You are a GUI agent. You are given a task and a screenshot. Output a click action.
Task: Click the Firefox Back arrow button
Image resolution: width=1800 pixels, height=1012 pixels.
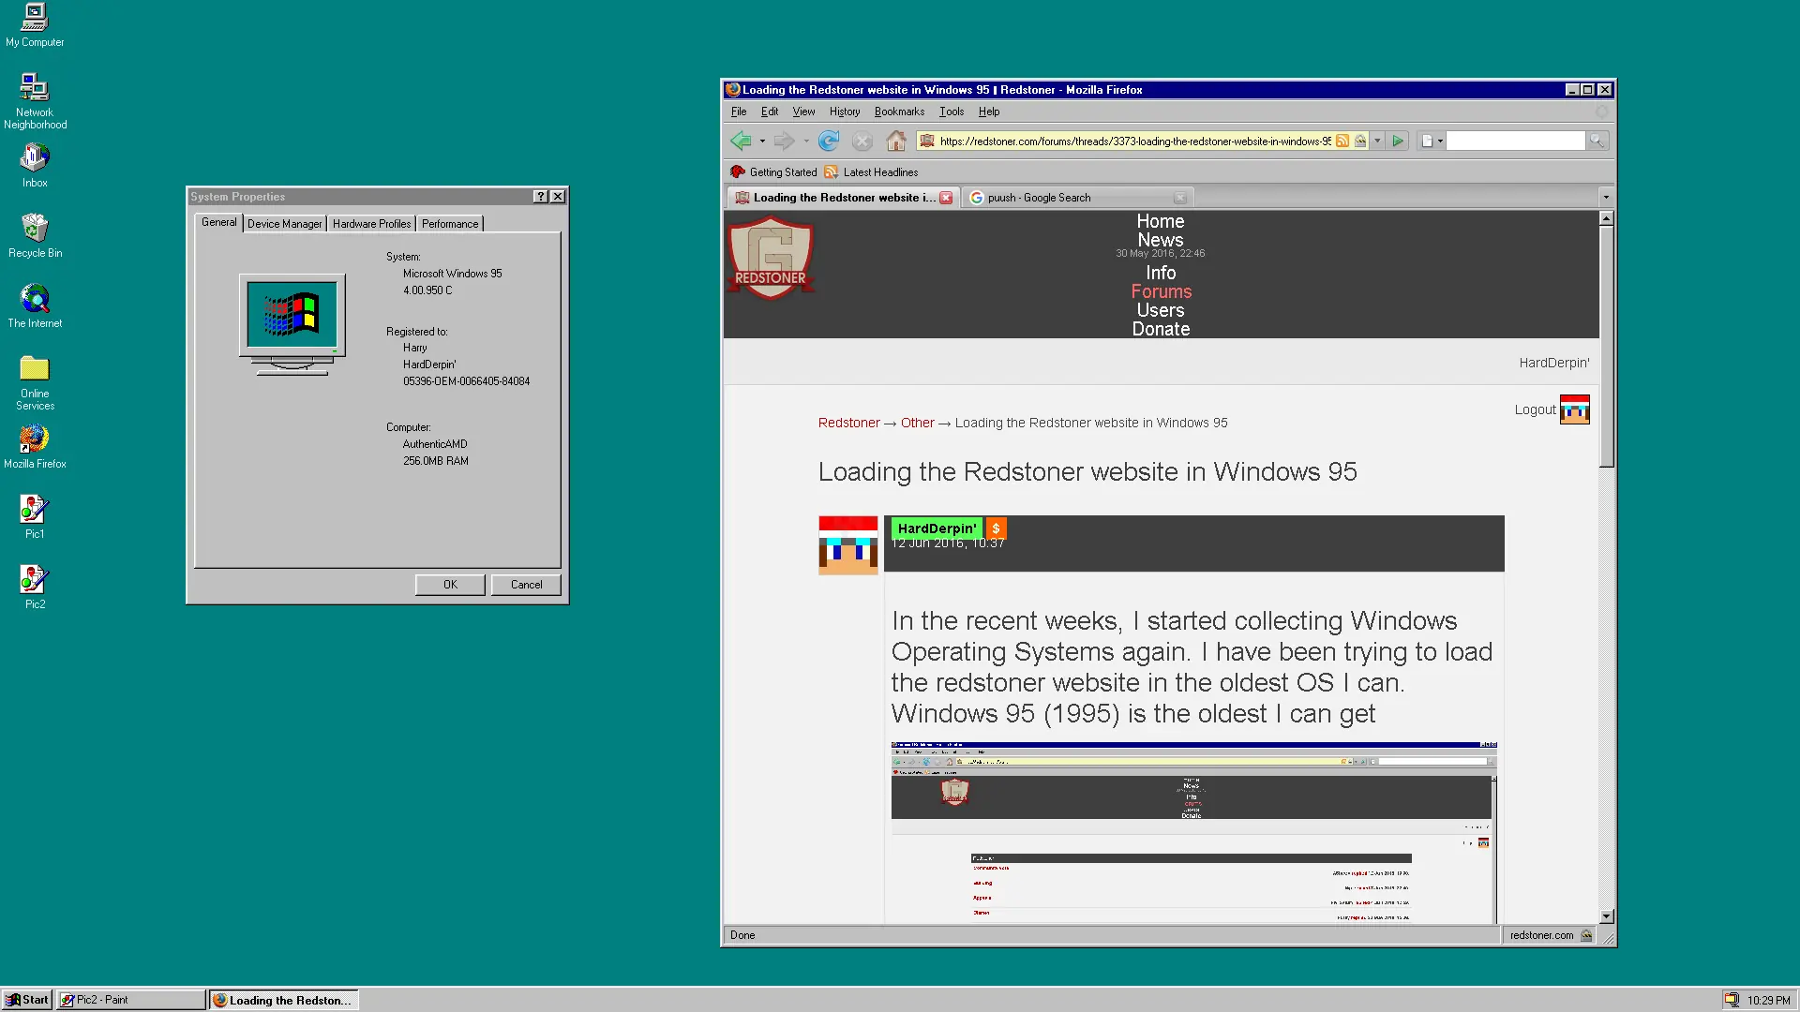tap(741, 141)
